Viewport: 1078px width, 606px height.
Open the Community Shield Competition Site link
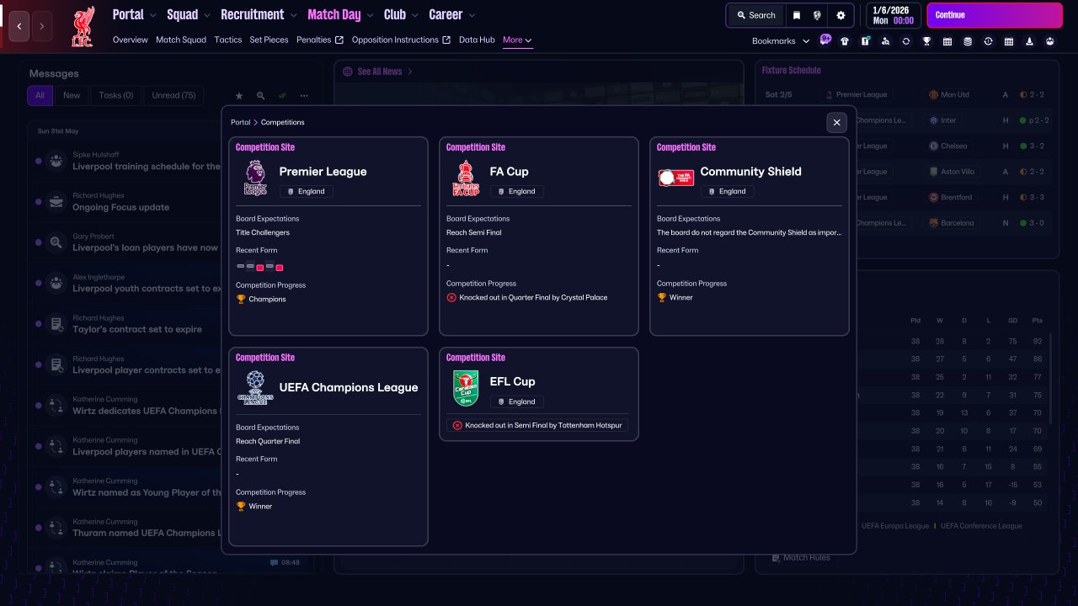point(686,147)
